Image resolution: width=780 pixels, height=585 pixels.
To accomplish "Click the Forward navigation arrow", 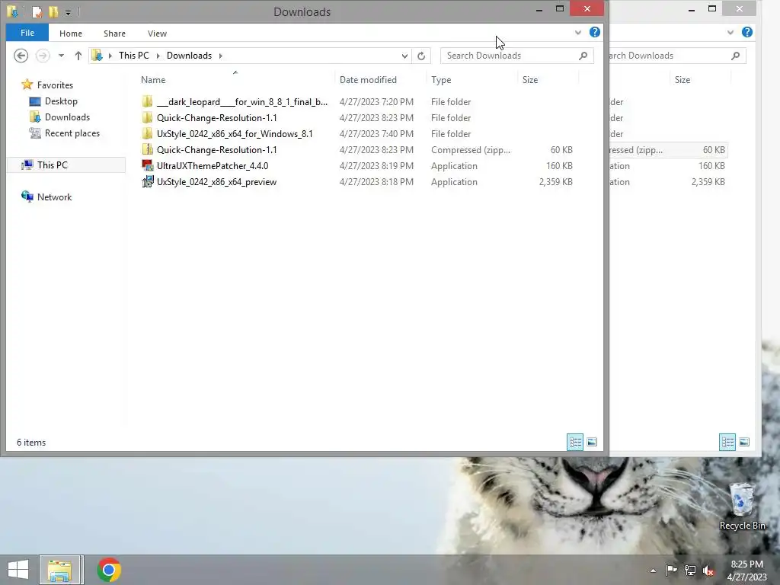I will 43,55.
